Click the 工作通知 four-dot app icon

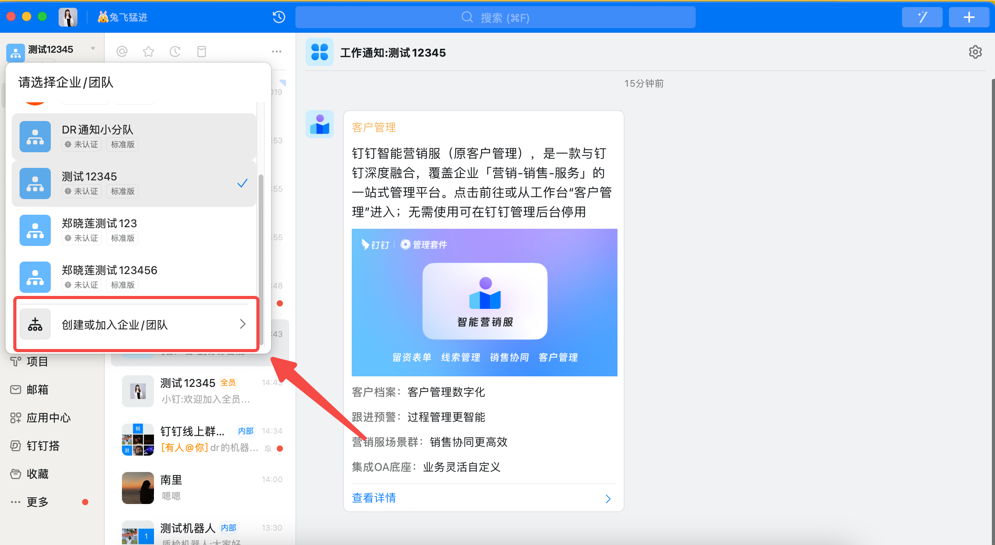click(320, 52)
